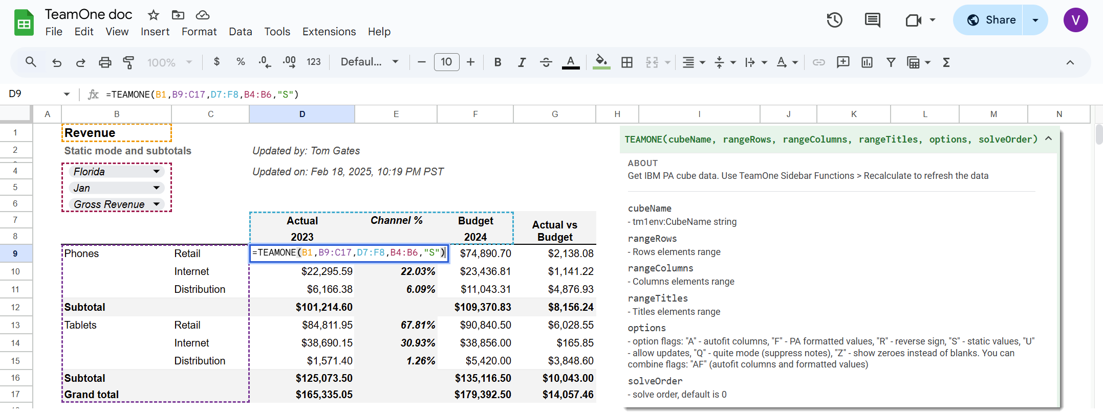Click the Share button
The image size is (1103, 415).
(988, 20)
